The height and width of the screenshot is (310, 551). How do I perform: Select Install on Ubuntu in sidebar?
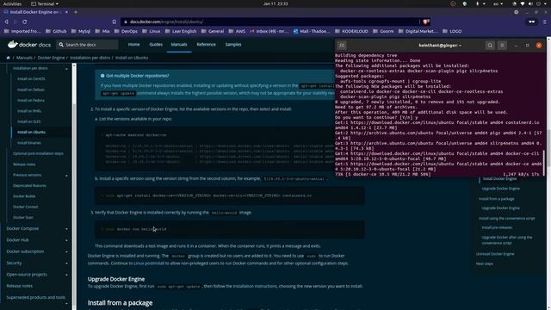(31, 132)
